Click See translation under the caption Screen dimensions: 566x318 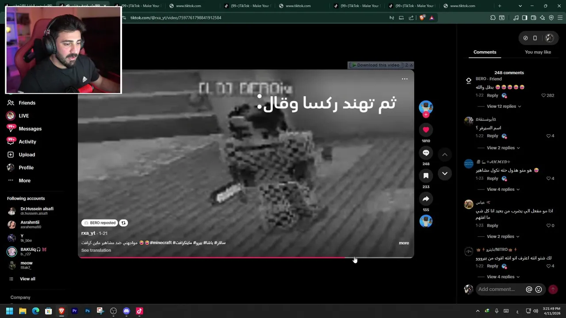(x=96, y=250)
